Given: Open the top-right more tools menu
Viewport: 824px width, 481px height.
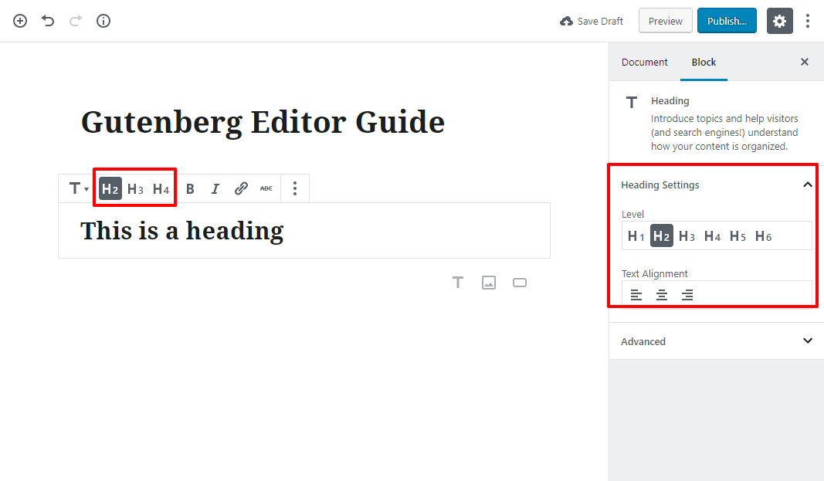Looking at the screenshot, I should (x=808, y=21).
